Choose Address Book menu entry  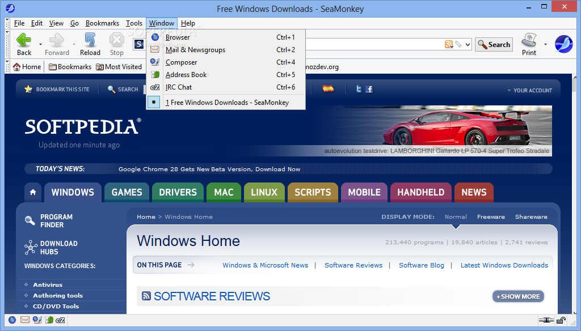click(x=226, y=75)
